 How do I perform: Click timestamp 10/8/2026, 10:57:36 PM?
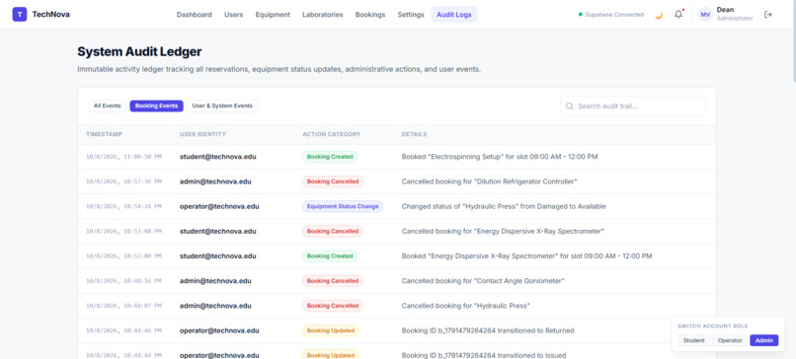coord(123,181)
